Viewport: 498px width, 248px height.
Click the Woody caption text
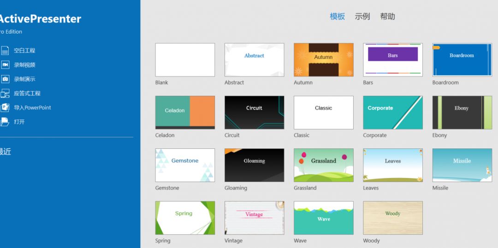[x=371, y=241]
